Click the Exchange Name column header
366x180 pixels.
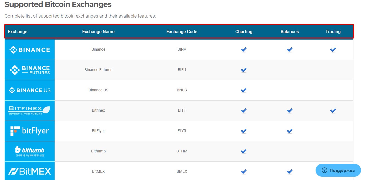pyautogui.click(x=98, y=31)
